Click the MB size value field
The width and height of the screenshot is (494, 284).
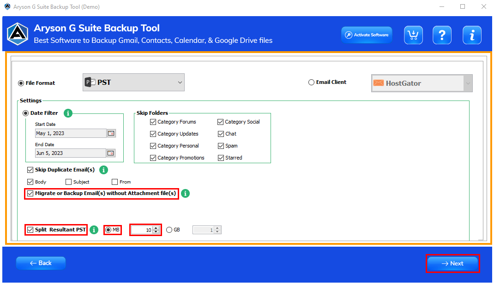pyautogui.click(x=142, y=230)
